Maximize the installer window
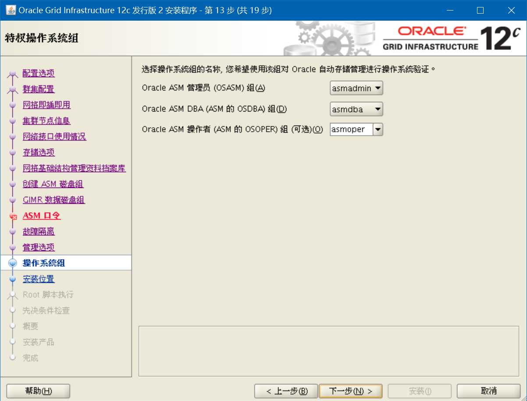527x401 pixels. 480,10
